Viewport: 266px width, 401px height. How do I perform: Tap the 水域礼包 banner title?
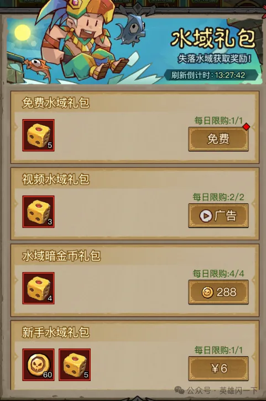coord(213,39)
